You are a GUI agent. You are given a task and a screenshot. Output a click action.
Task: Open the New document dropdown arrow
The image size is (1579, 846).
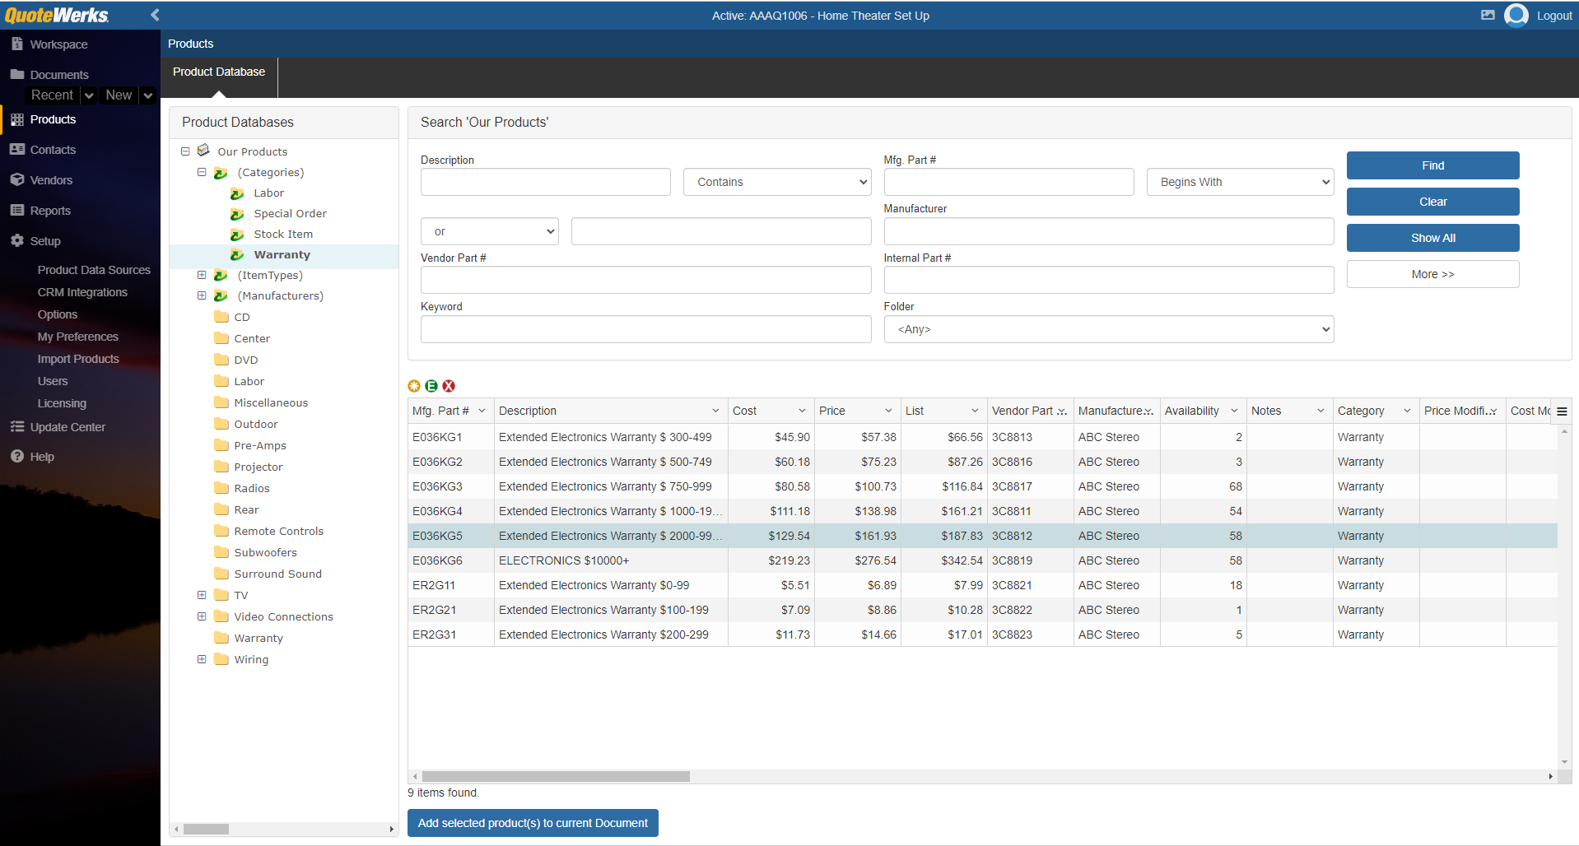(x=148, y=95)
